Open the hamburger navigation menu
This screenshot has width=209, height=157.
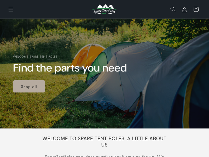[x=11, y=9]
